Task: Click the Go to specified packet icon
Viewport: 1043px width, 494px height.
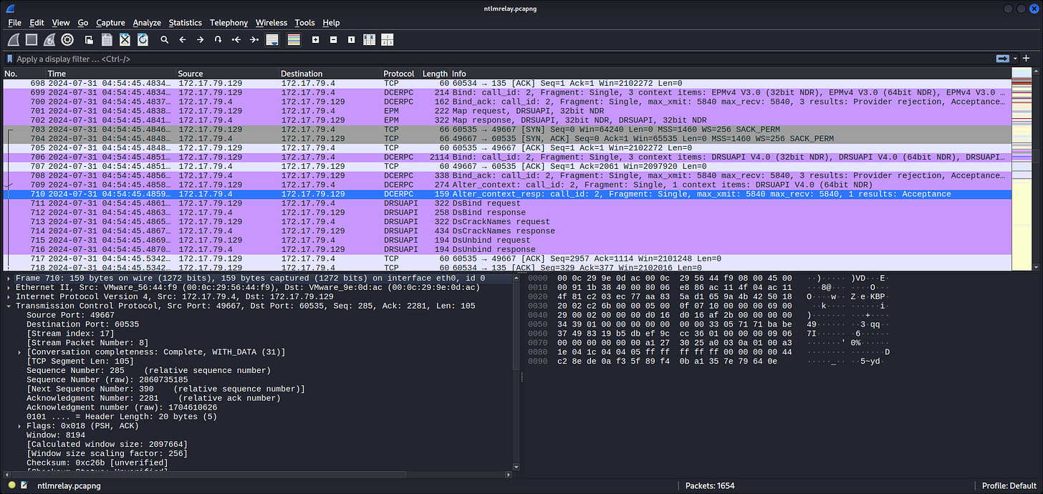Action: (218, 40)
